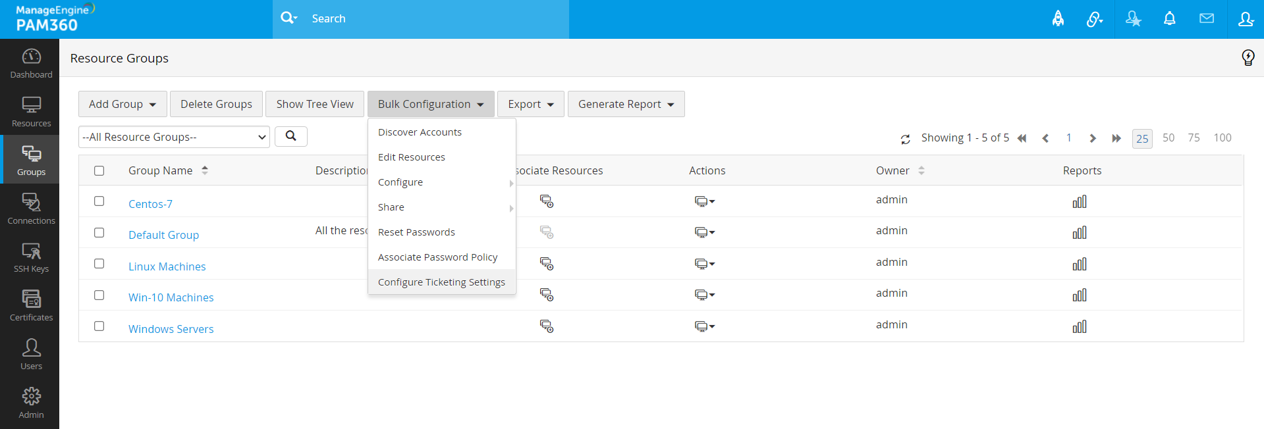Open the Generate Report dropdown
Screen dimensions: 1264x429
coord(626,104)
